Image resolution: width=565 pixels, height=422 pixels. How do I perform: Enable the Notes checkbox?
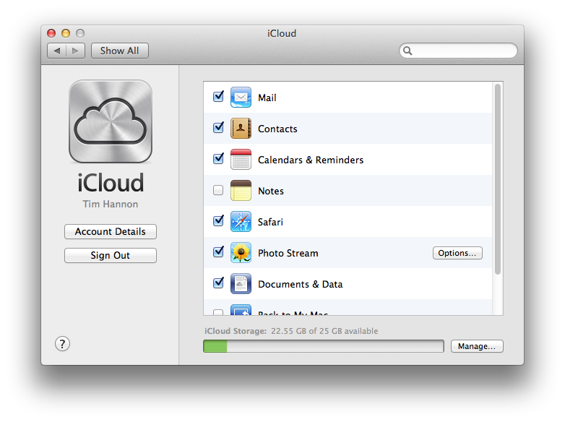pyautogui.click(x=218, y=190)
